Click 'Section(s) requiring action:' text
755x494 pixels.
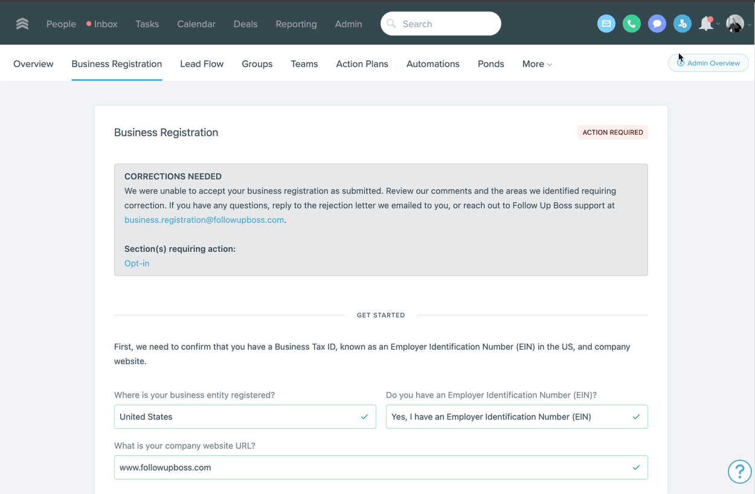point(180,249)
